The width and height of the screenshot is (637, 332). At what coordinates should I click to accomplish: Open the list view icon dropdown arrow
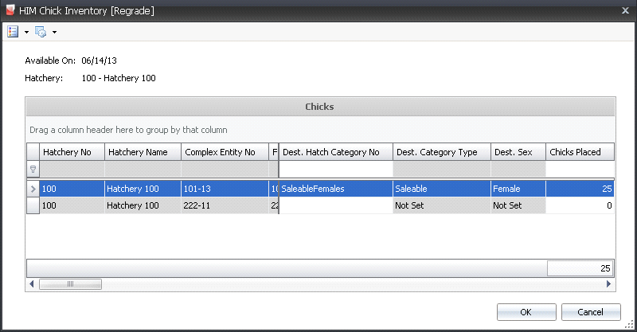pyautogui.click(x=26, y=32)
